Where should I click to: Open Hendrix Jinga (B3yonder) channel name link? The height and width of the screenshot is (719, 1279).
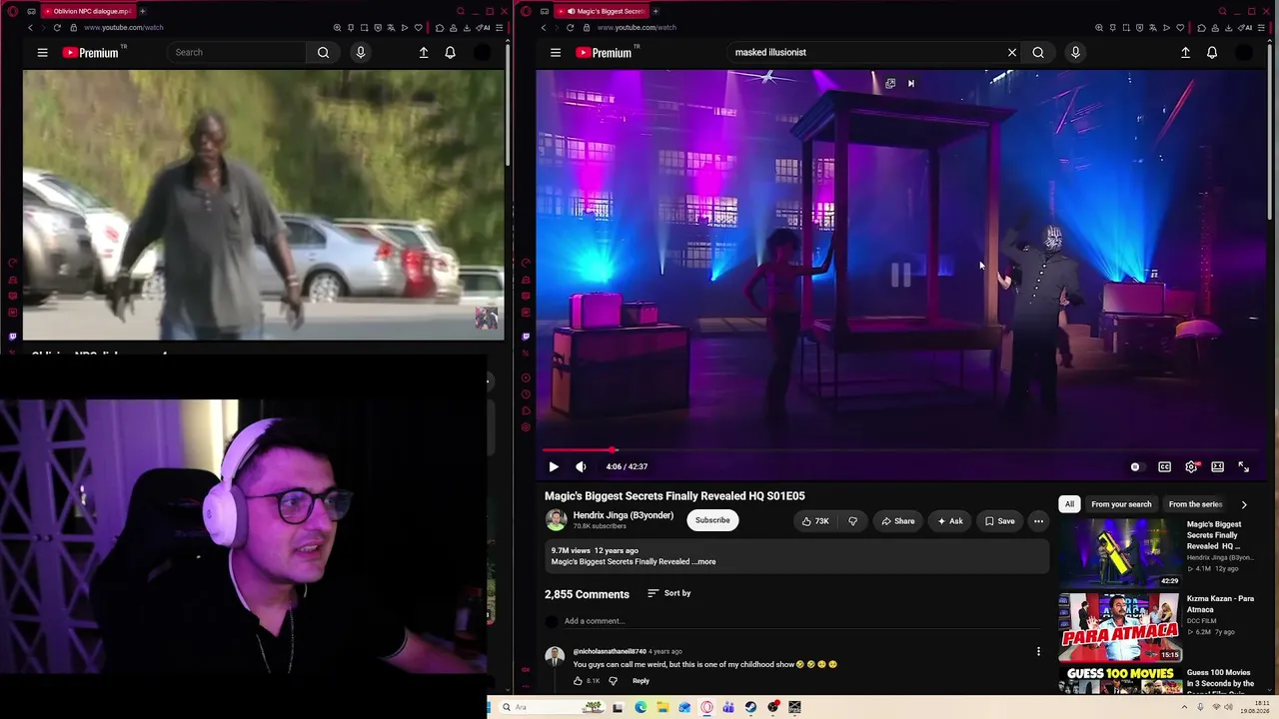tap(624, 515)
